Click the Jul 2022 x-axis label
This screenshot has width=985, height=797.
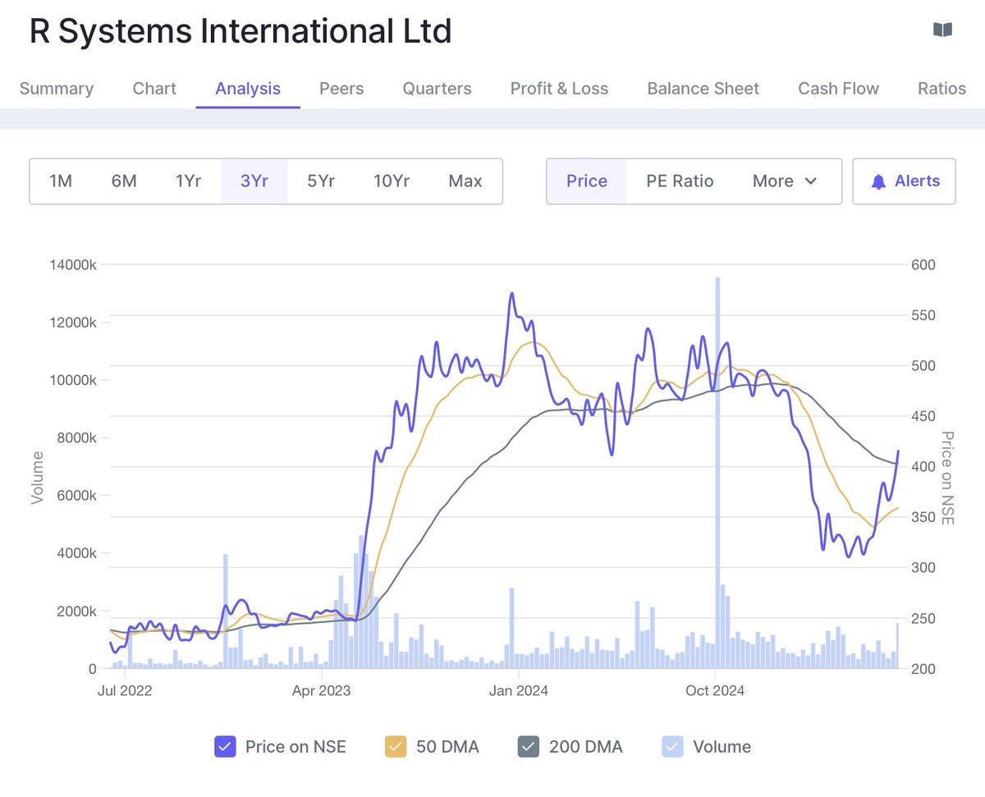124,690
